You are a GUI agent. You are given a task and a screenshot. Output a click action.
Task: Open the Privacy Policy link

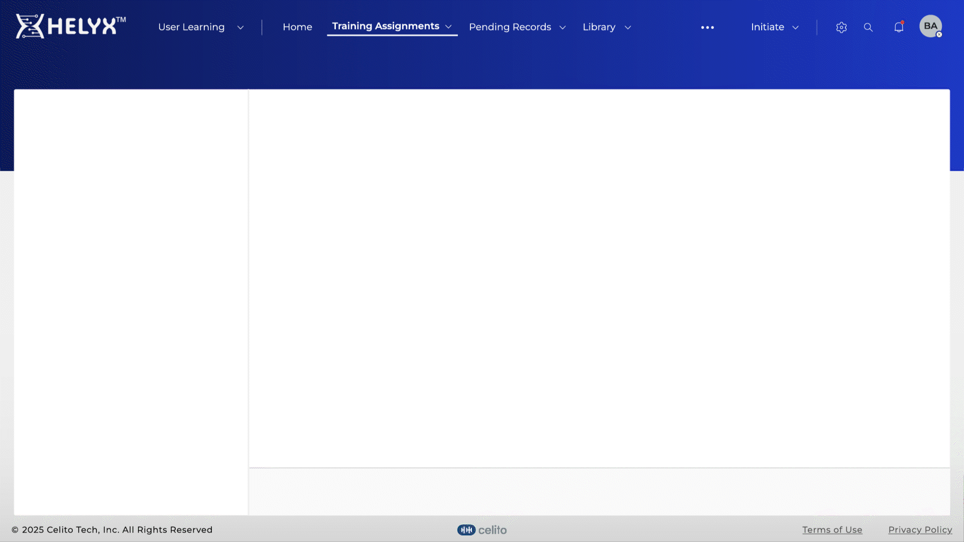pyautogui.click(x=920, y=530)
